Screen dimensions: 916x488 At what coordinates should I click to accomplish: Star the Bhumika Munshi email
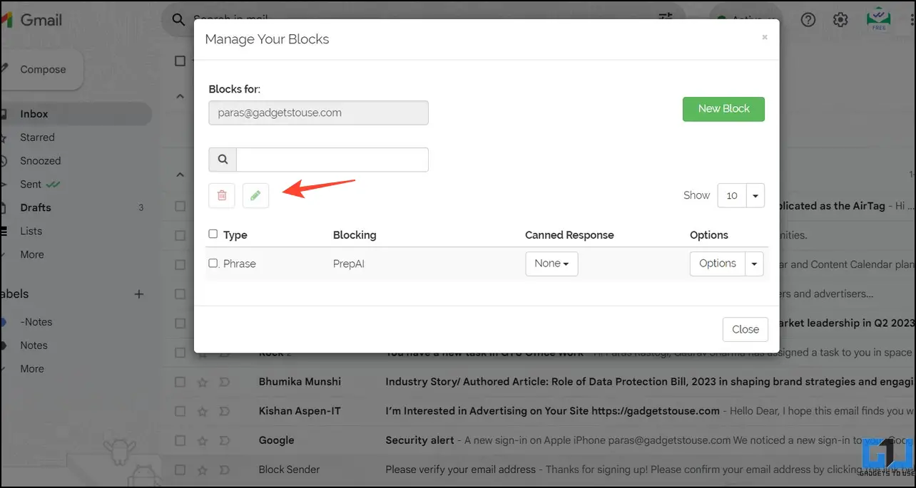pyautogui.click(x=203, y=382)
